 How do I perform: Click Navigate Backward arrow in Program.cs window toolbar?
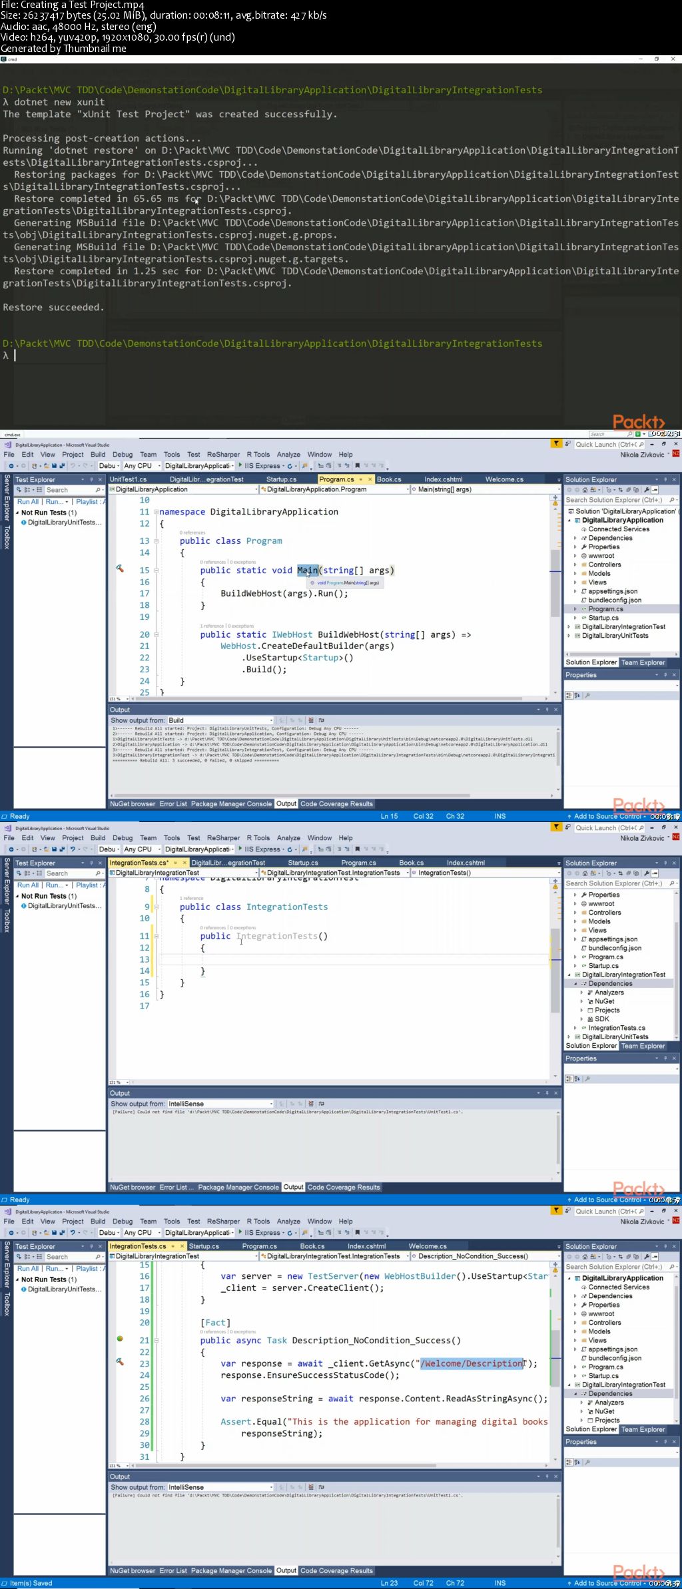(x=11, y=466)
